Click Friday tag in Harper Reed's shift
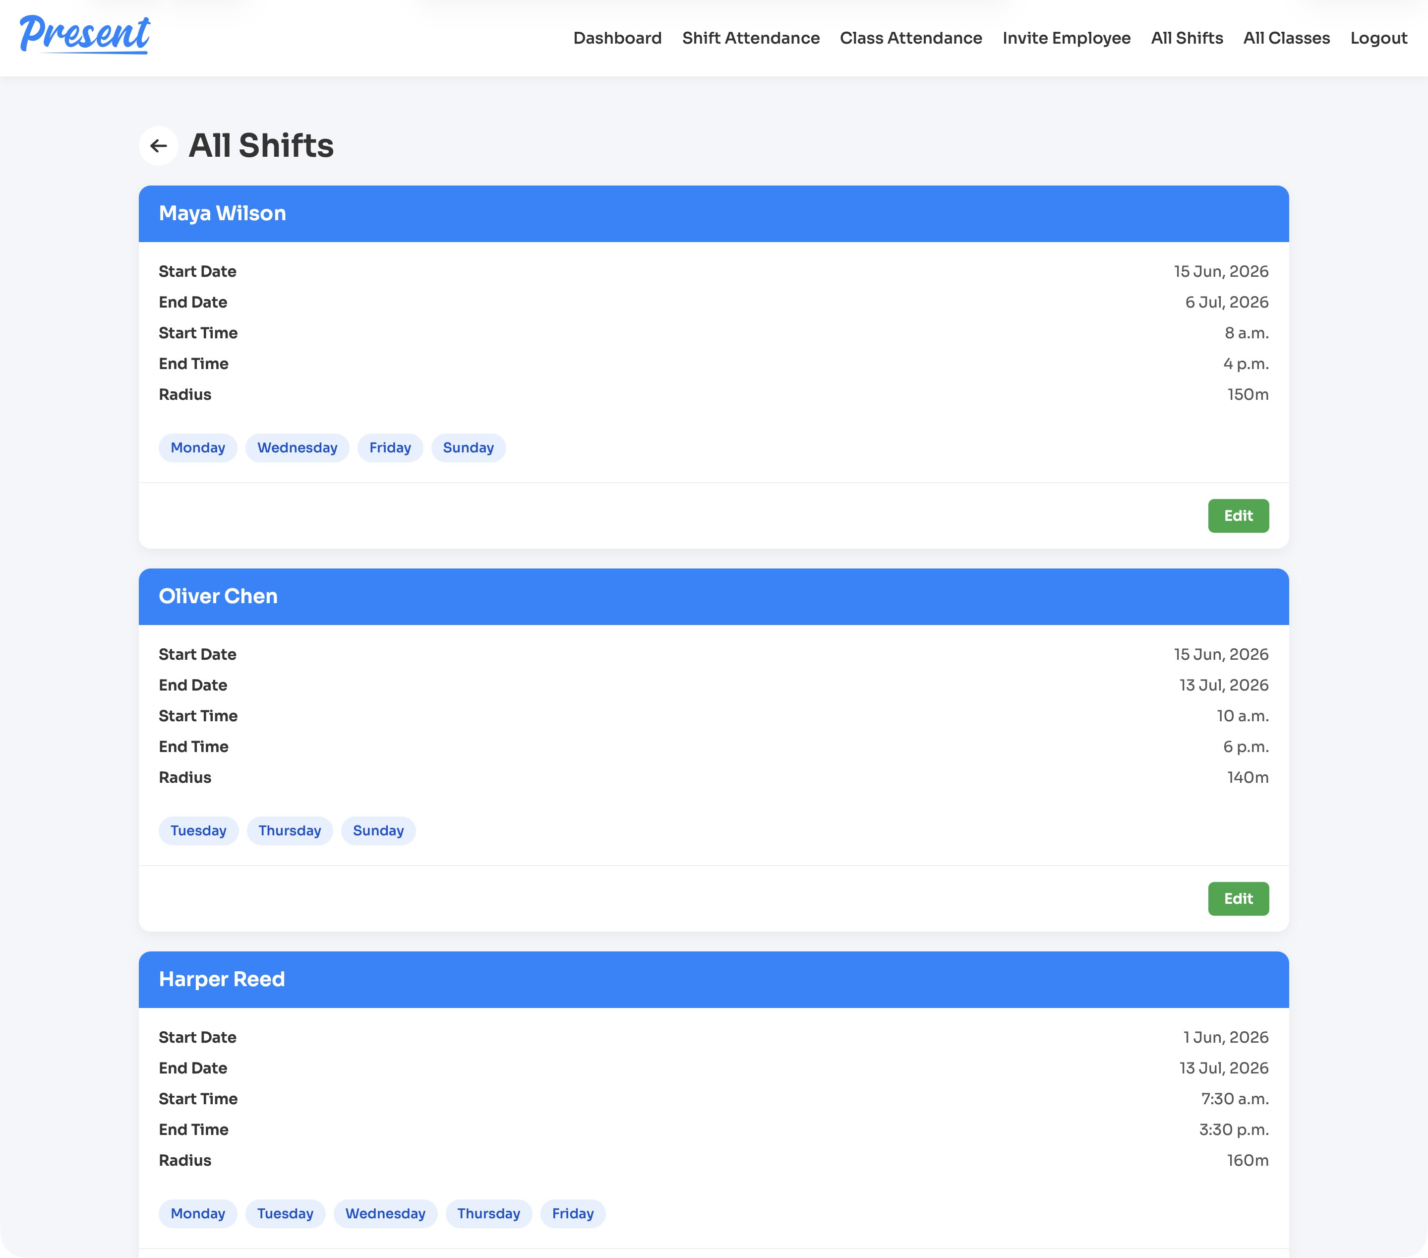1428x1258 pixels. tap(572, 1214)
